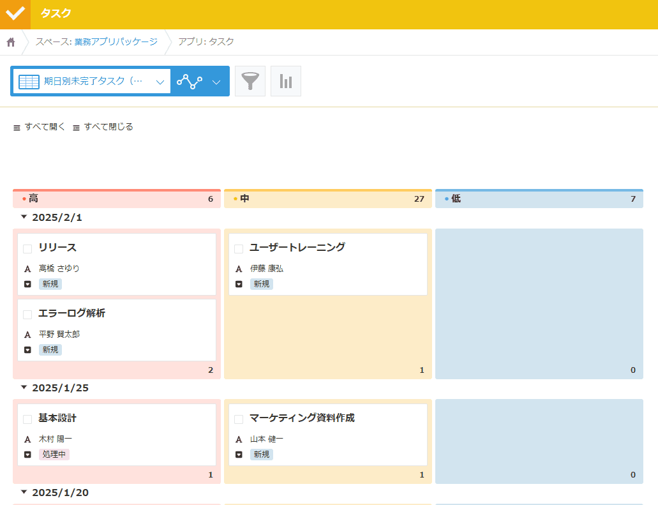Click the status icon in リリース card

27,284
